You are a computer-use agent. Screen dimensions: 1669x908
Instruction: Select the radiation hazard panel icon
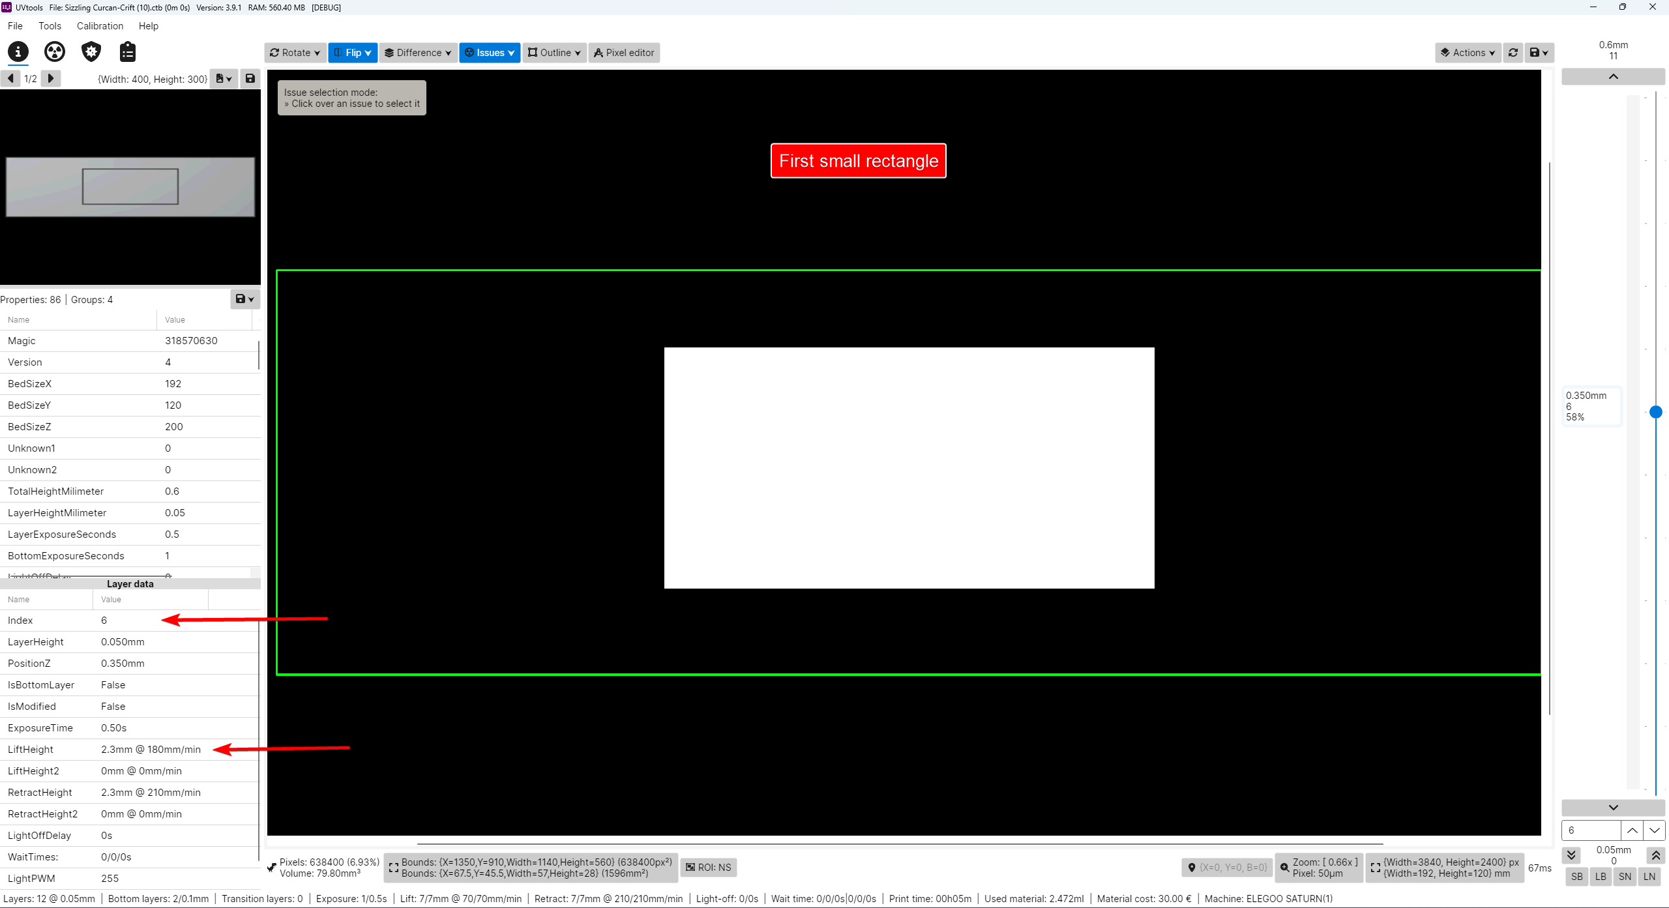pyautogui.click(x=55, y=51)
